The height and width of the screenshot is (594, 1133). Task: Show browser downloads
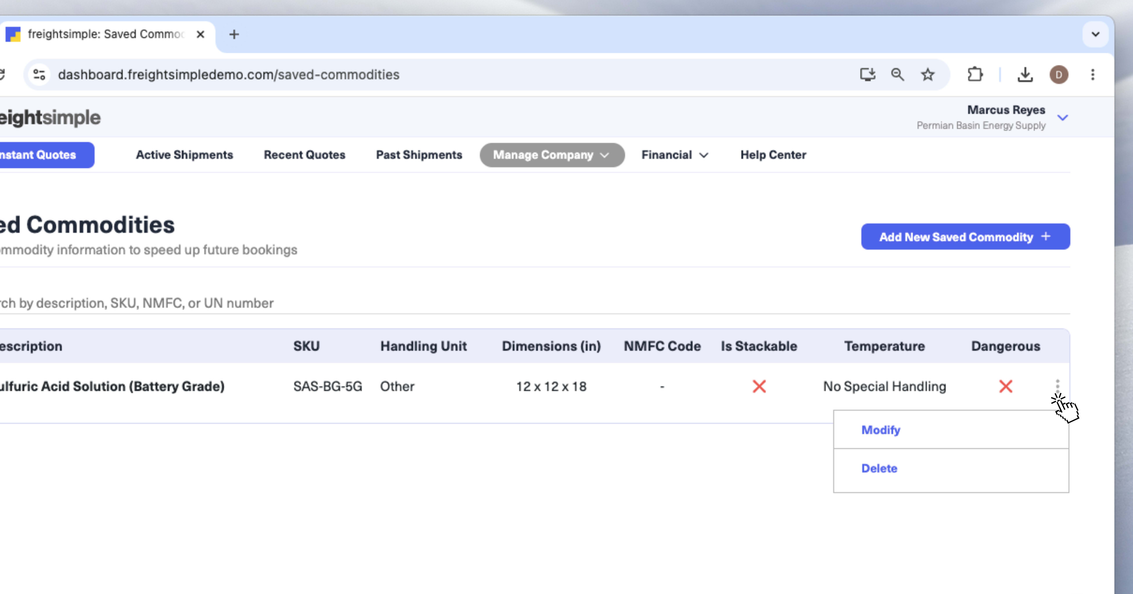(1025, 75)
